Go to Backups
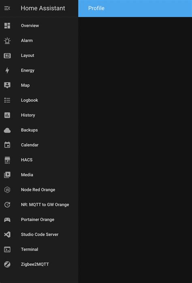Image resolution: width=192 pixels, height=283 pixels. point(39,130)
